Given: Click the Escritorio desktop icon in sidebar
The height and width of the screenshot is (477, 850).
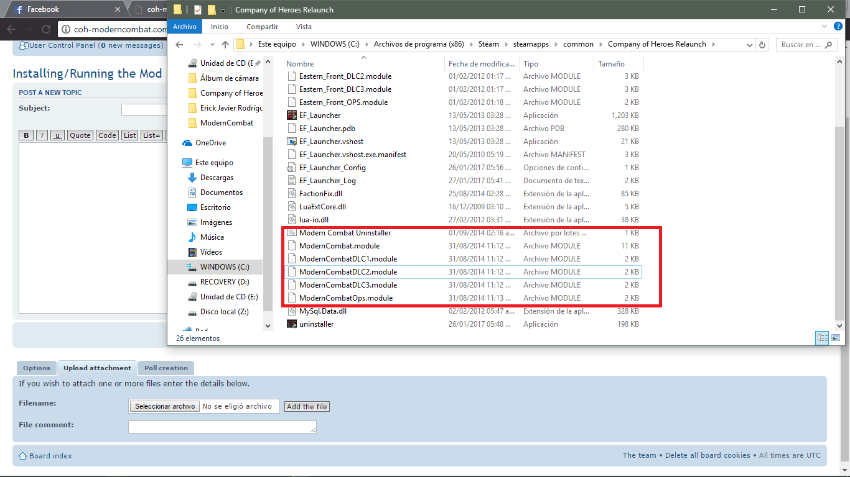Looking at the screenshot, I should [192, 207].
